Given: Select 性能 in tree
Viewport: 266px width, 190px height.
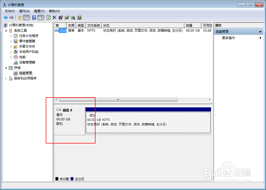Looking at the screenshot, I should pos(22,57).
